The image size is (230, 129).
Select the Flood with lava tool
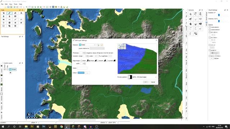[9, 16]
